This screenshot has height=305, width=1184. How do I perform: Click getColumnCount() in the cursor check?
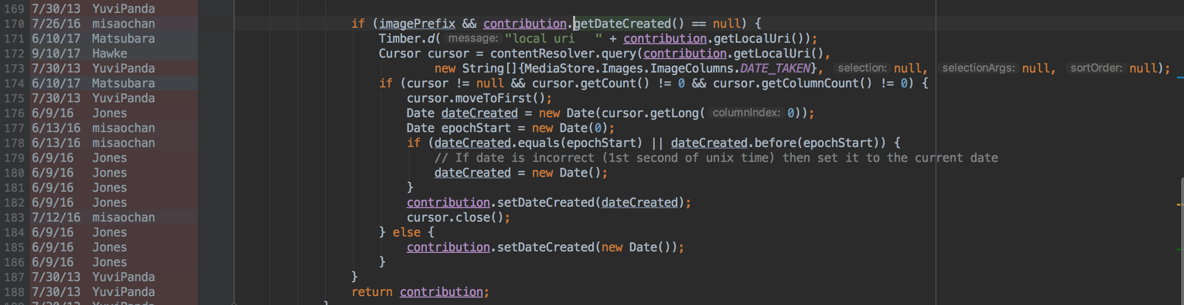coord(817,83)
